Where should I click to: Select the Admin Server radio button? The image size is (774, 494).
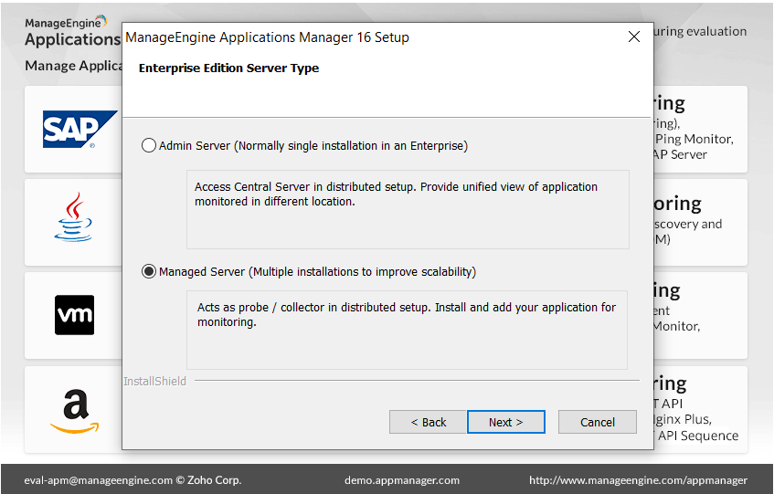pos(149,145)
